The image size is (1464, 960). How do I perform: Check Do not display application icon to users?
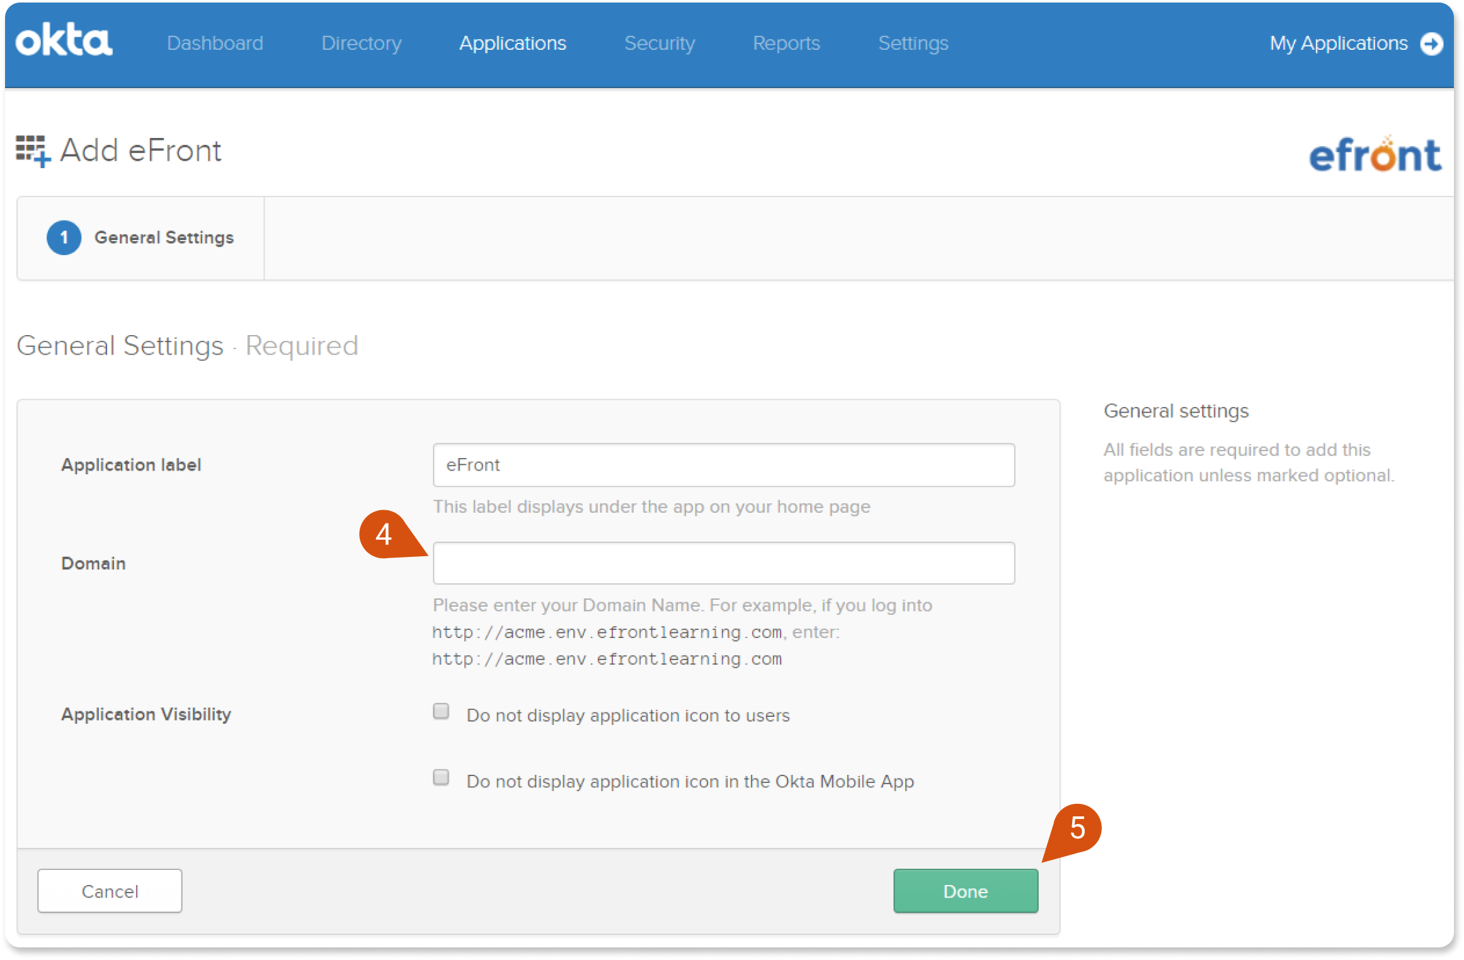[x=441, y=711]
